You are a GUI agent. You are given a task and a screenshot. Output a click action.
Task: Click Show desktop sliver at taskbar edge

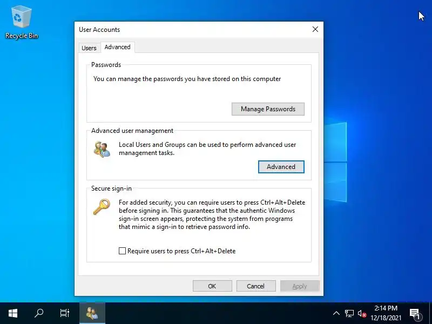click(430, 313)
